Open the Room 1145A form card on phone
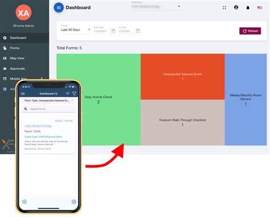Viewport: 270px width, 217px height. pyautogui.click(x=48, y=135)
